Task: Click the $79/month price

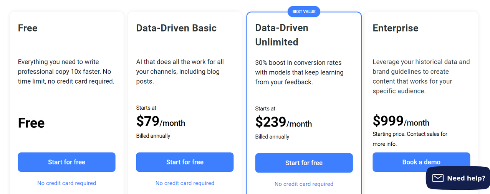Action: [161, 122]
